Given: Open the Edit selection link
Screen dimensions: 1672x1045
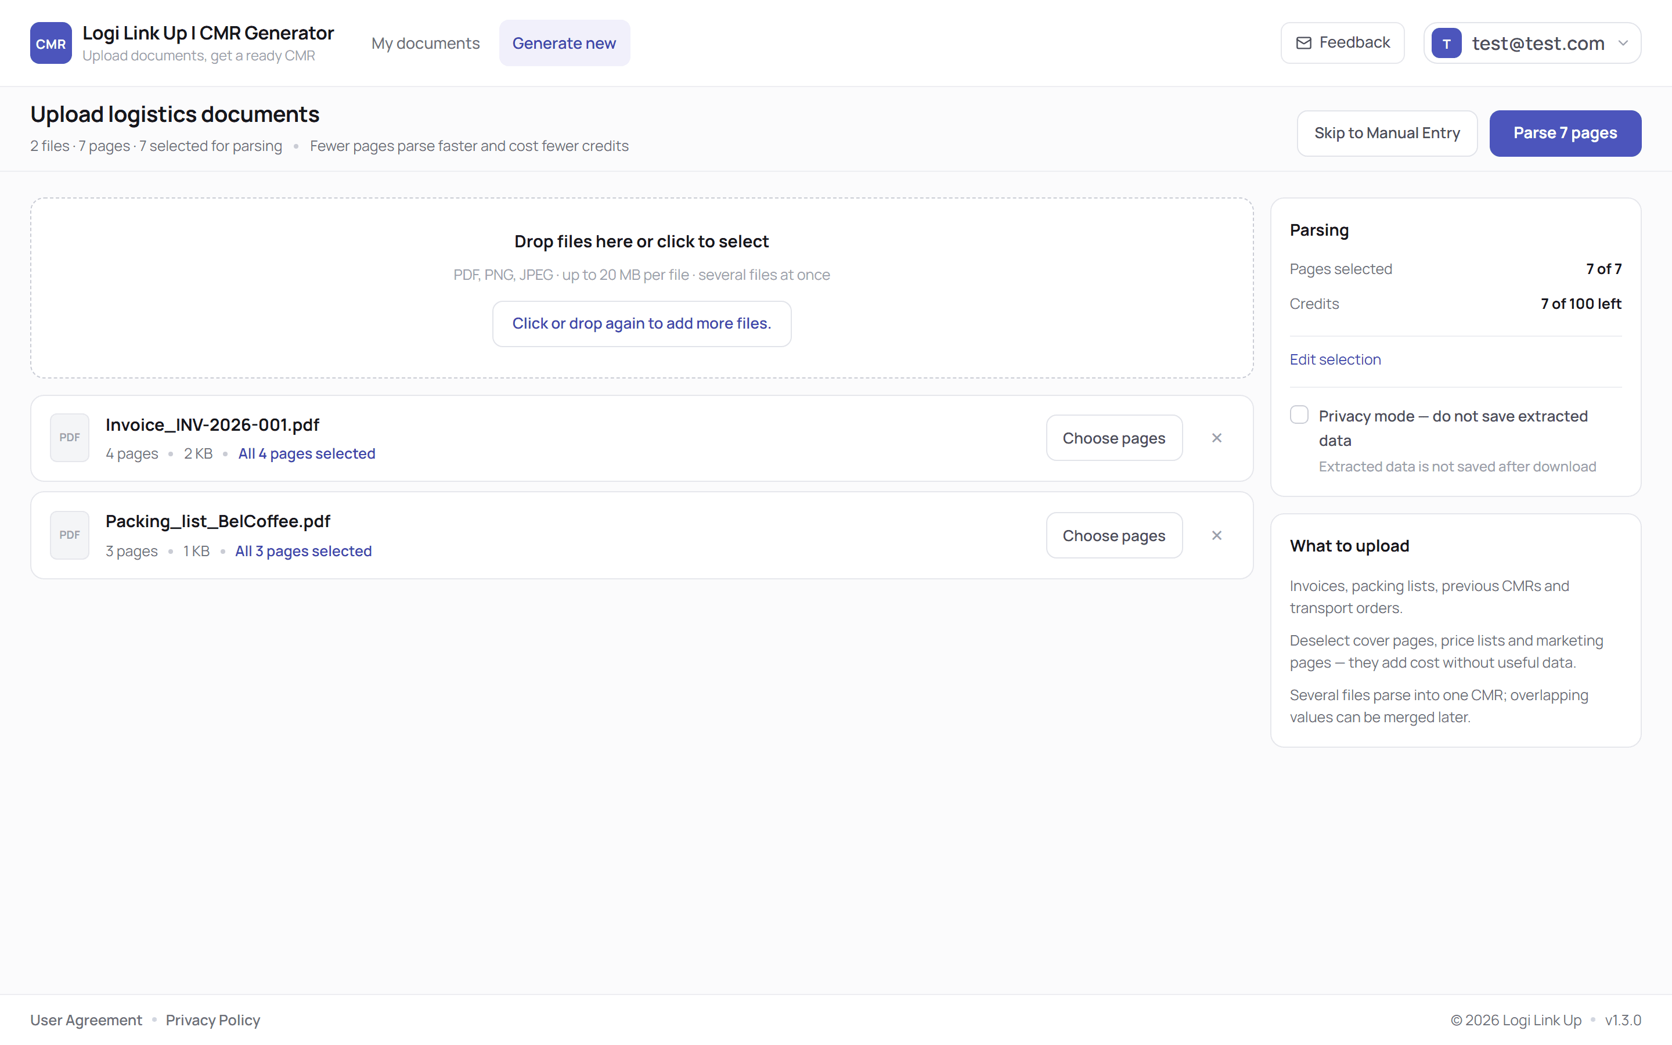Looking at the screenshot, I should pos(1335,359).
